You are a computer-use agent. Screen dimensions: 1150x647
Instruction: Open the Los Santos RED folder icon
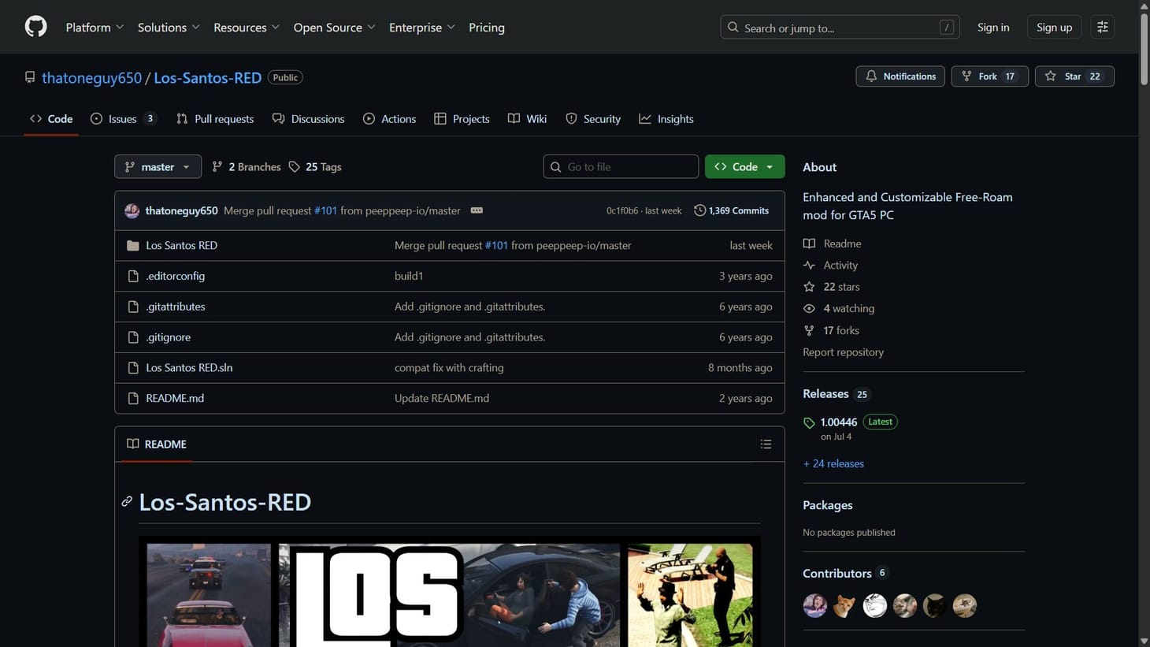133,245
